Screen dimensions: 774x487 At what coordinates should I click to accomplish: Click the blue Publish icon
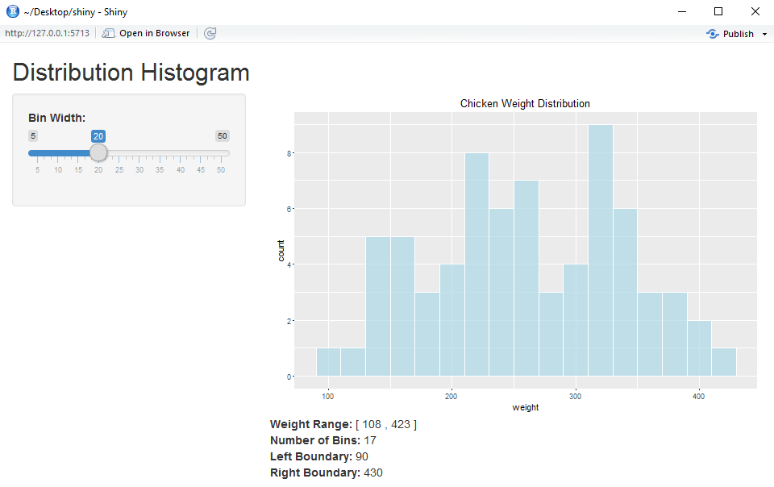[712, 34]
